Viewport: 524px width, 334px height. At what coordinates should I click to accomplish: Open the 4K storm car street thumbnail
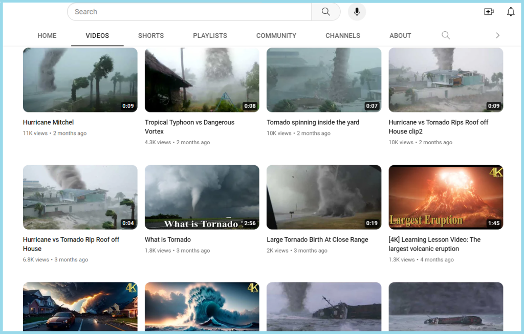[x=80, y=306]
